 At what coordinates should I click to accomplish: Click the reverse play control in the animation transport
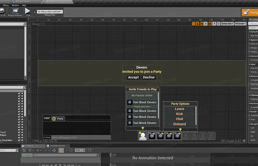[x=56, y=165]
